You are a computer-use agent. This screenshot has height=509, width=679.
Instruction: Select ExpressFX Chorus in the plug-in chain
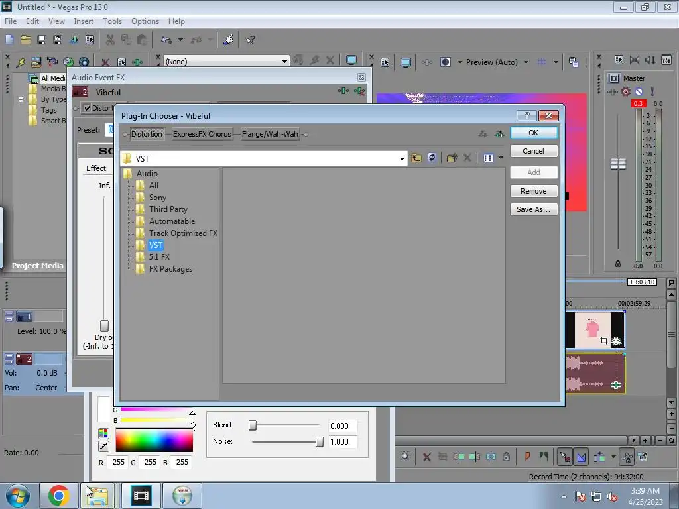(x=202, y=134)
